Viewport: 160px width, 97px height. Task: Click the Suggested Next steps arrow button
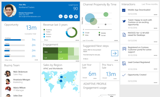click(x=115, y=53)
